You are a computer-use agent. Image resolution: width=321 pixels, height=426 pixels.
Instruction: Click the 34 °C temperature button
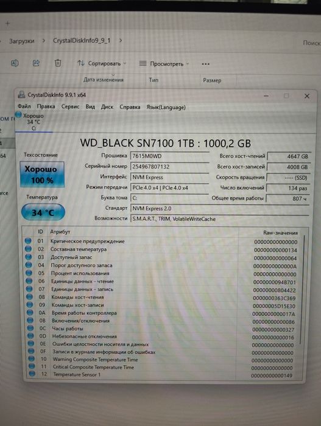[x=43, y=212]
